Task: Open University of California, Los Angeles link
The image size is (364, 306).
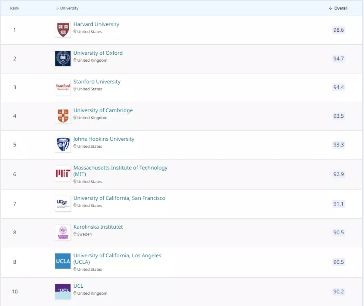Action: pos(117,256)
